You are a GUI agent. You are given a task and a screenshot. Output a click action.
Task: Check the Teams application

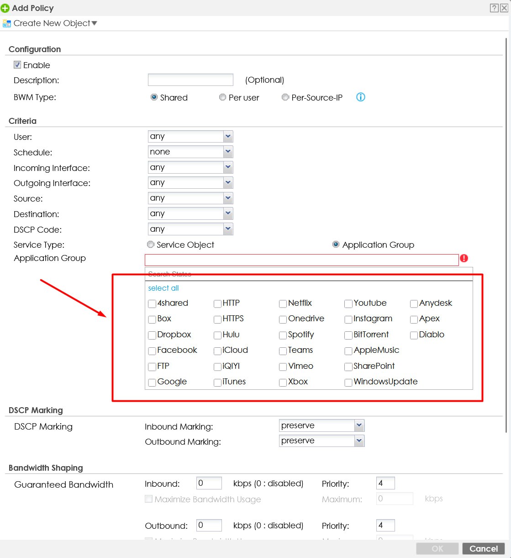tap(283, 351)
